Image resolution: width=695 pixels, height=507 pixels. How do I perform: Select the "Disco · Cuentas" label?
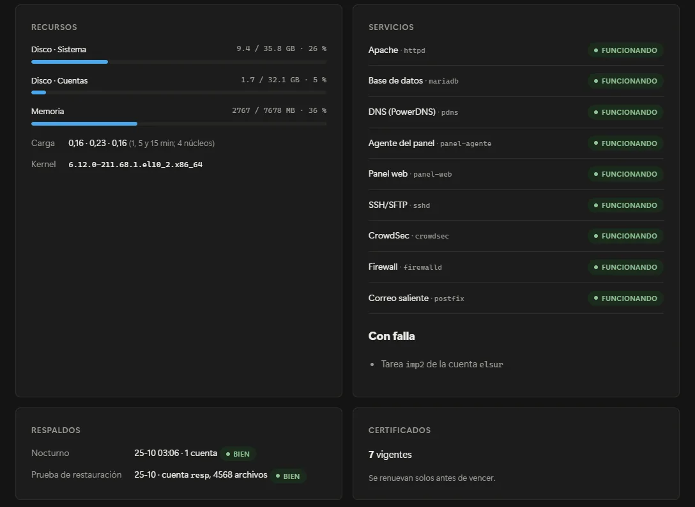point(59,80)
